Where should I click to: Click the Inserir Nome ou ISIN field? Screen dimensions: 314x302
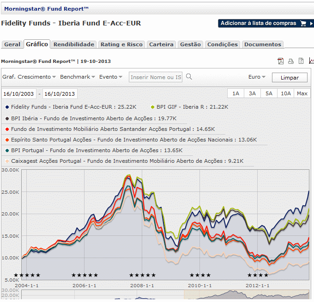(x=156, y=77)
